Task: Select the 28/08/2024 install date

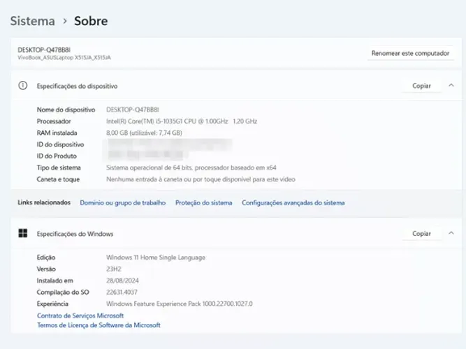Action: 122,281
